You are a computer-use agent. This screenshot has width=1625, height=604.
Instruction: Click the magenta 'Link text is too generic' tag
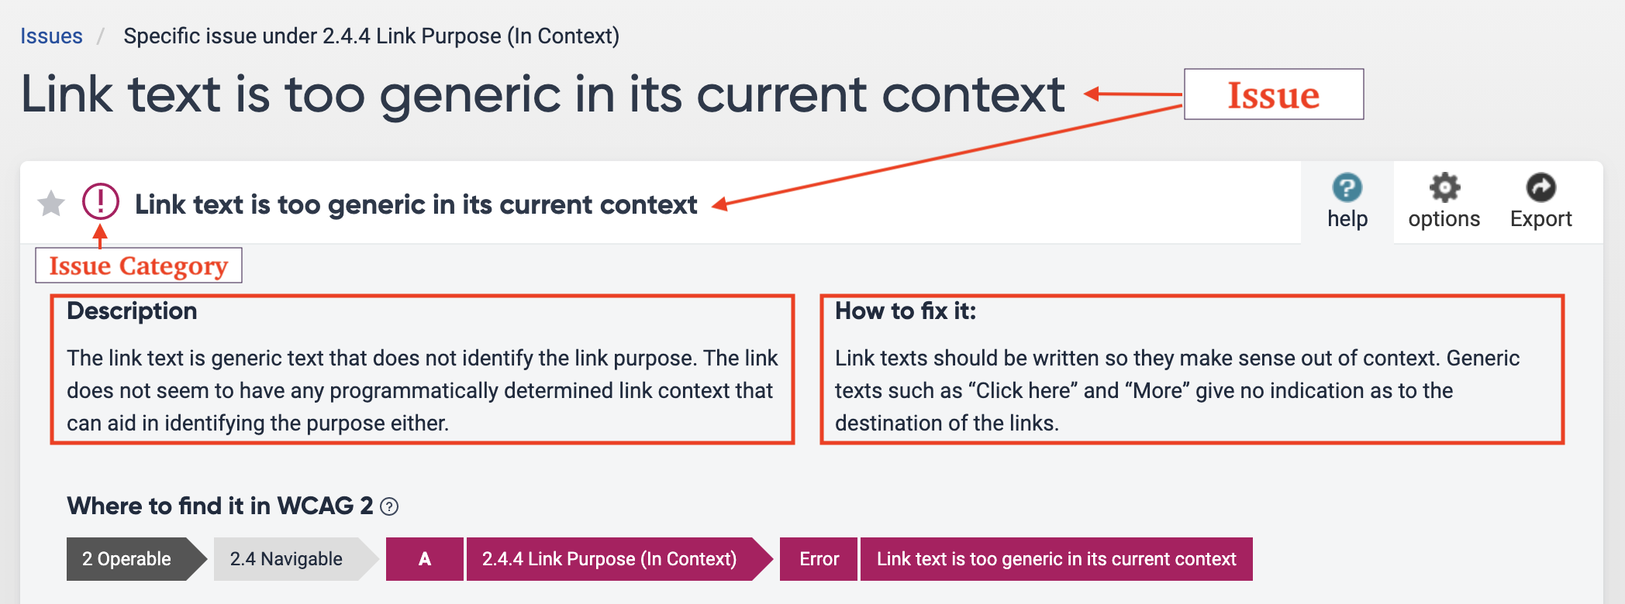(x=1056, y=559)
